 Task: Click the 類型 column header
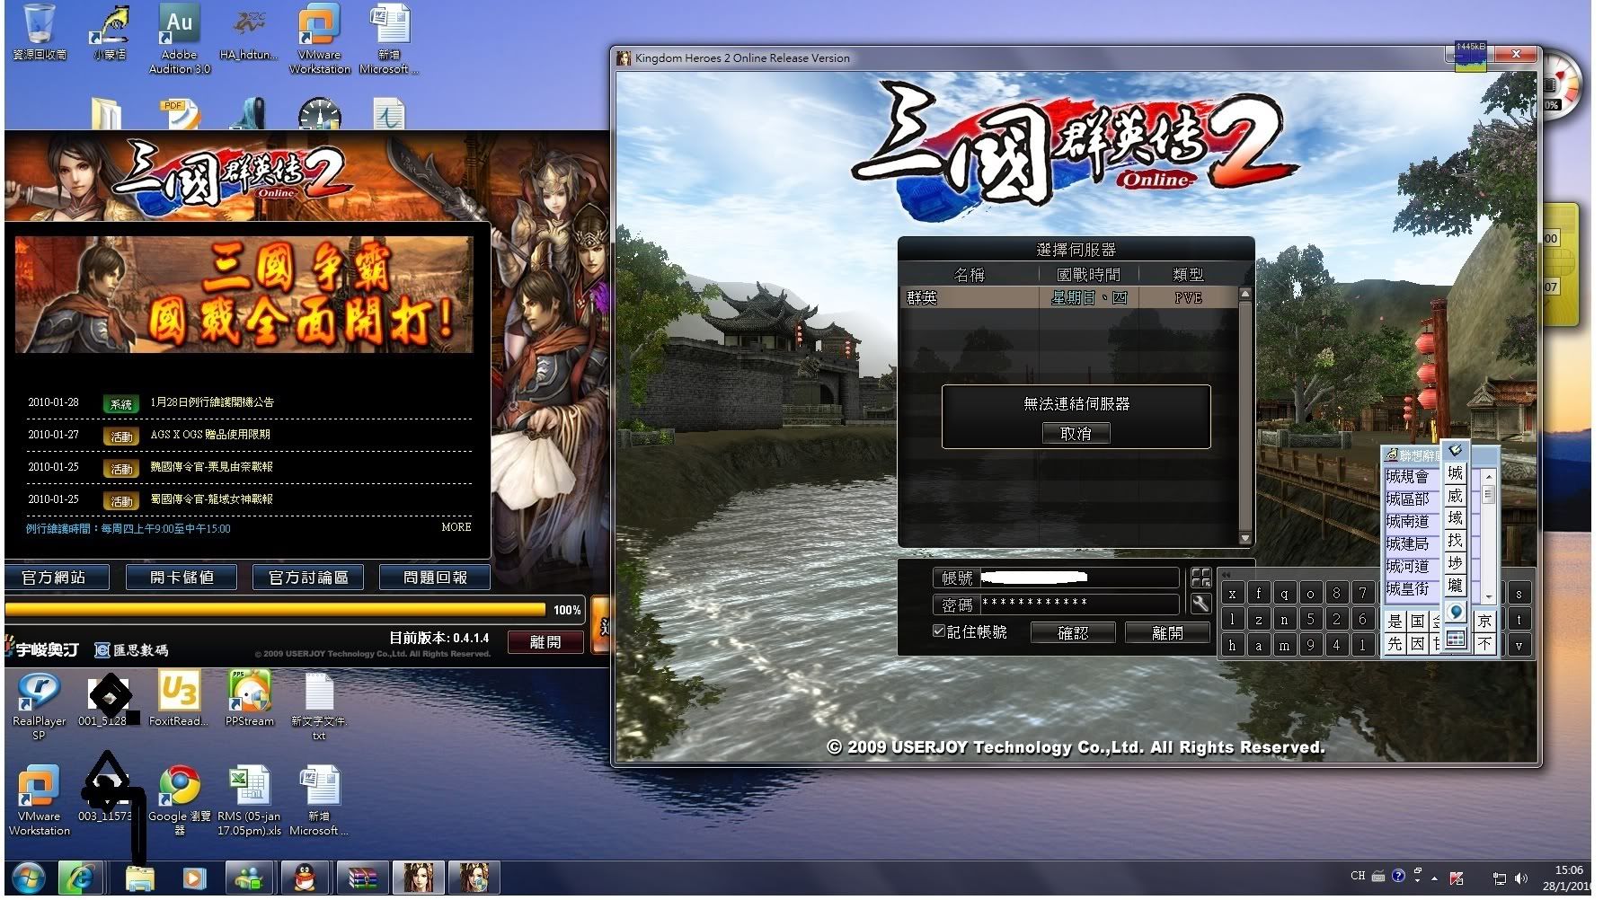[1188, 274]
